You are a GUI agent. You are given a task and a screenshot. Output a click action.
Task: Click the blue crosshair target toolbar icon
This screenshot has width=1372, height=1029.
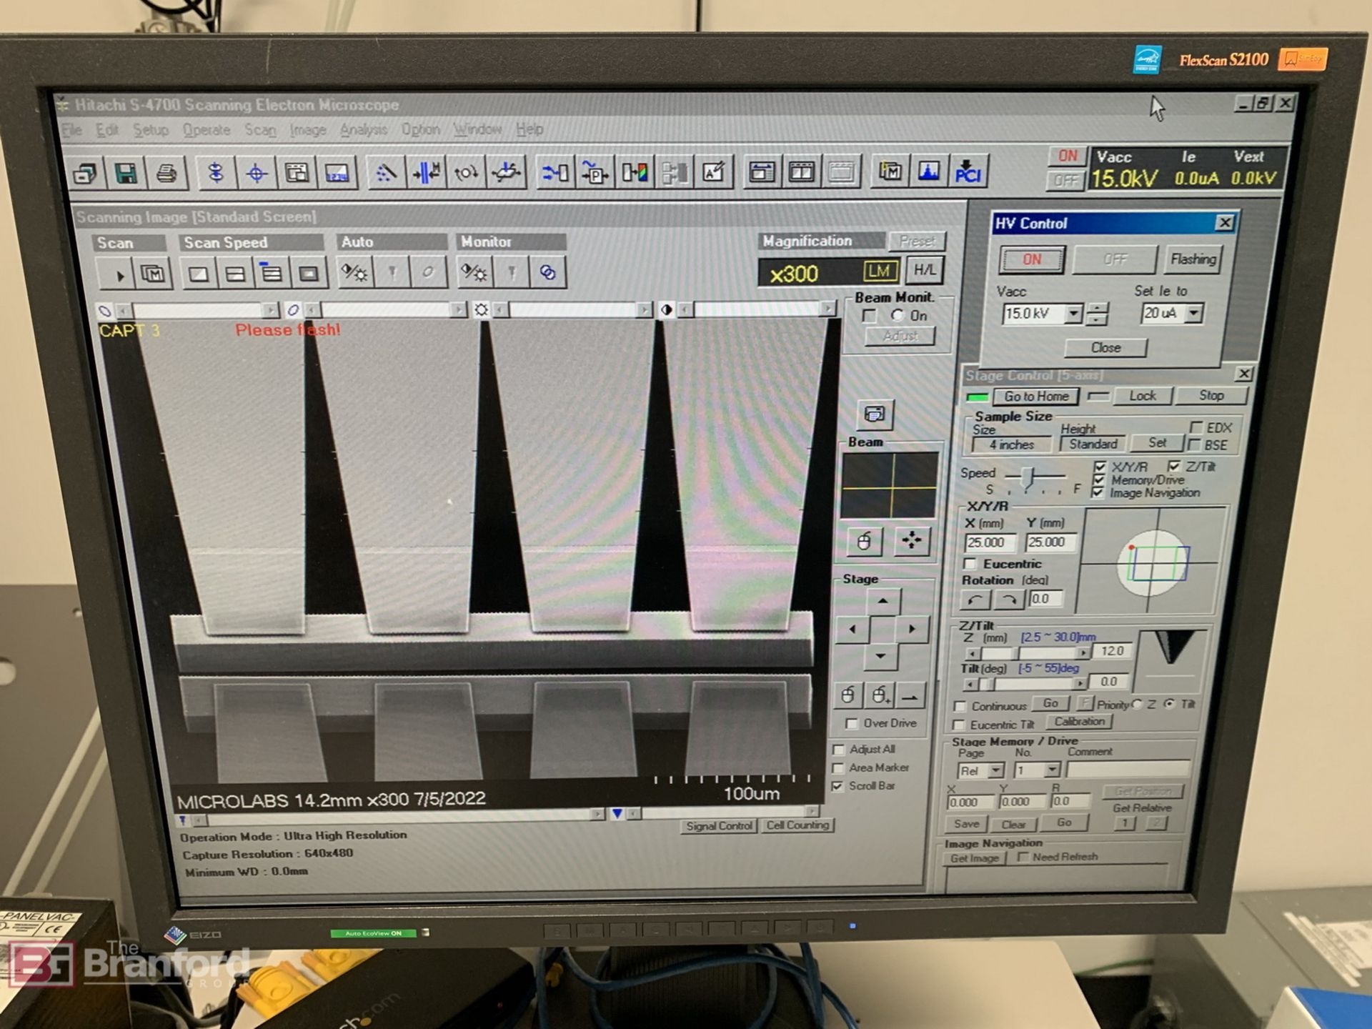tap(257, 174)
